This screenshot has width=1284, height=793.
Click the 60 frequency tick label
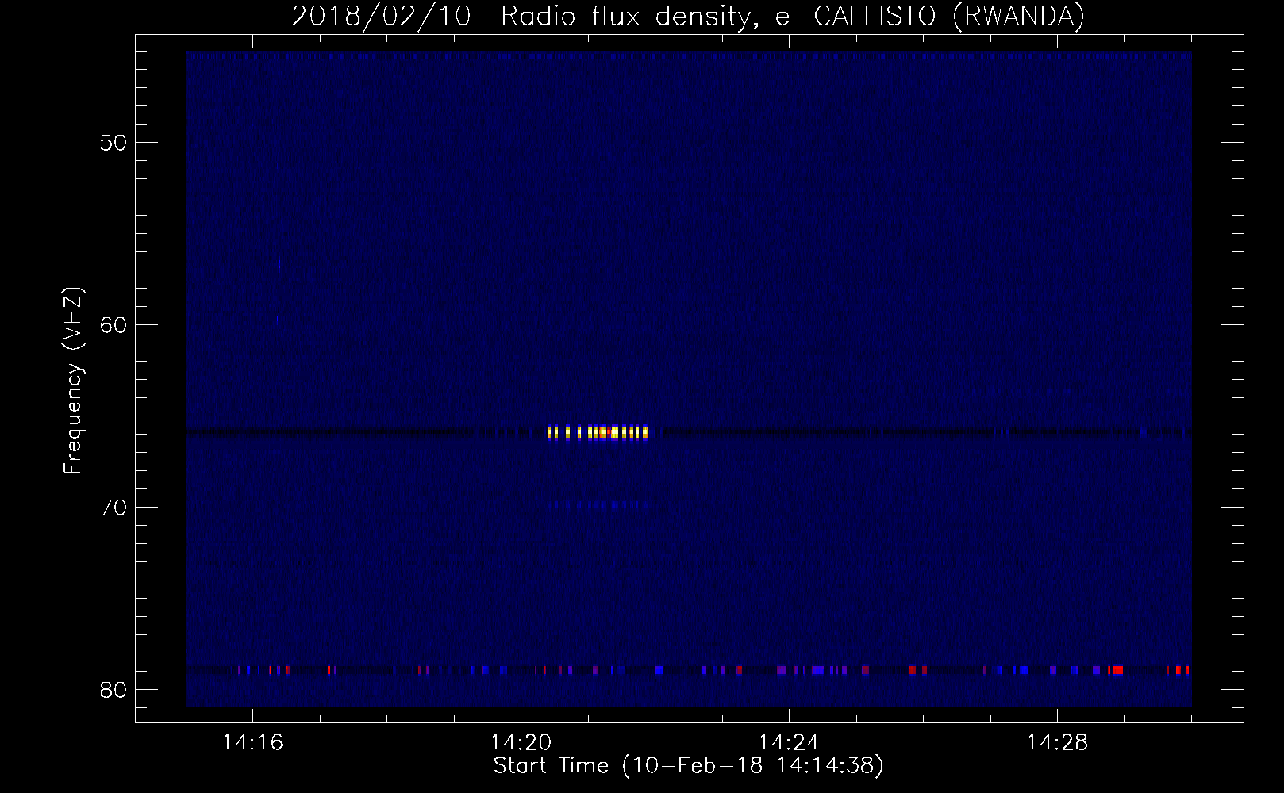(x=114, y=325)
